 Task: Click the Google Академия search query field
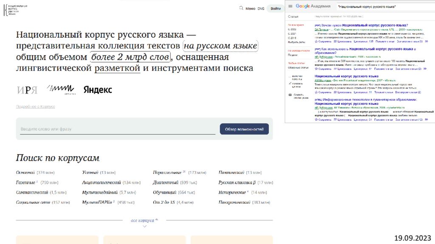pyautogui.click(x=386, y=7)
